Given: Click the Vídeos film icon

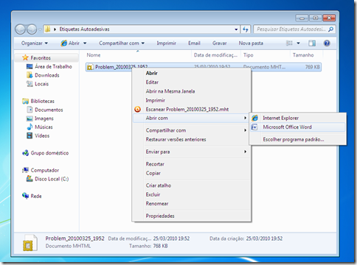Looking at the screenshot, I should point(30,135).
